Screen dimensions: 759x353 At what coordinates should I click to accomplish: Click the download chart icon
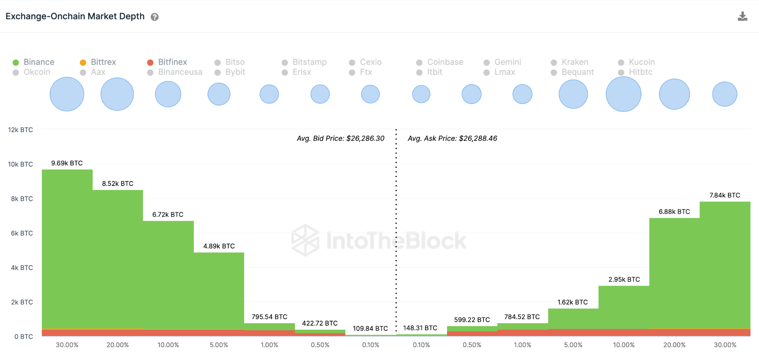click(x=742, y=16)
